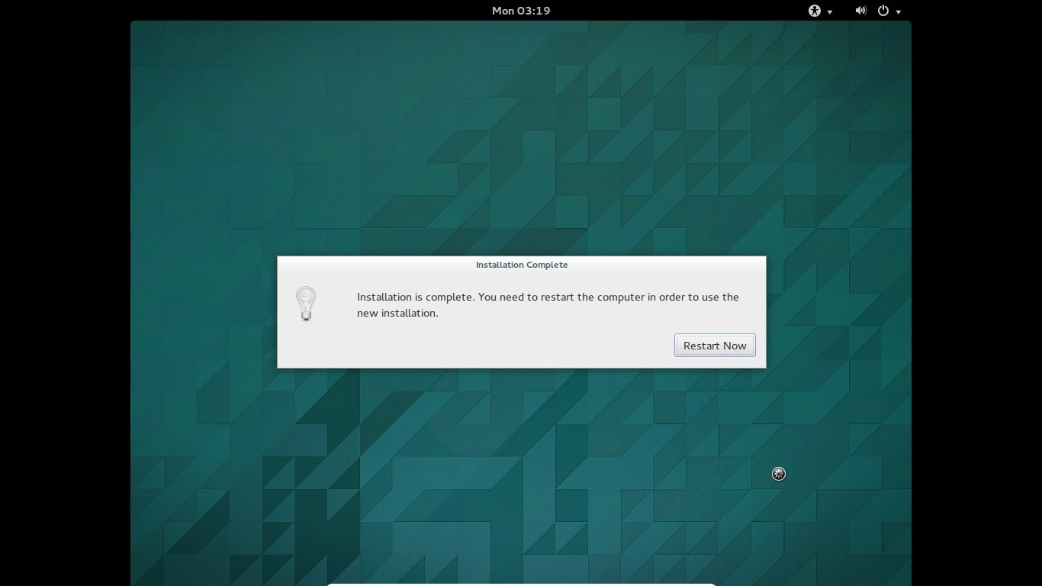Viewport: 1042px width, 586px height.
Task: Click empty dialog area left of Restart Now
Action: point(496,346)
